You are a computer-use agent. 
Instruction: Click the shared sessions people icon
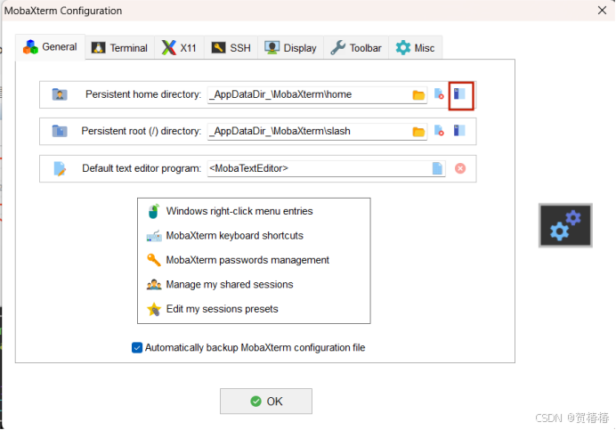[x=154, y=285]
